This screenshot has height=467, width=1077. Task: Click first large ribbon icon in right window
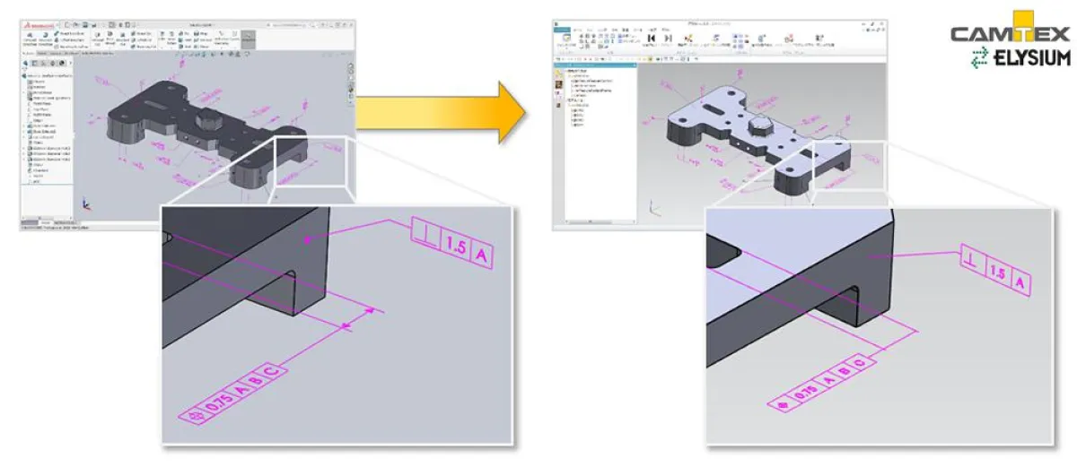[566, 39]
